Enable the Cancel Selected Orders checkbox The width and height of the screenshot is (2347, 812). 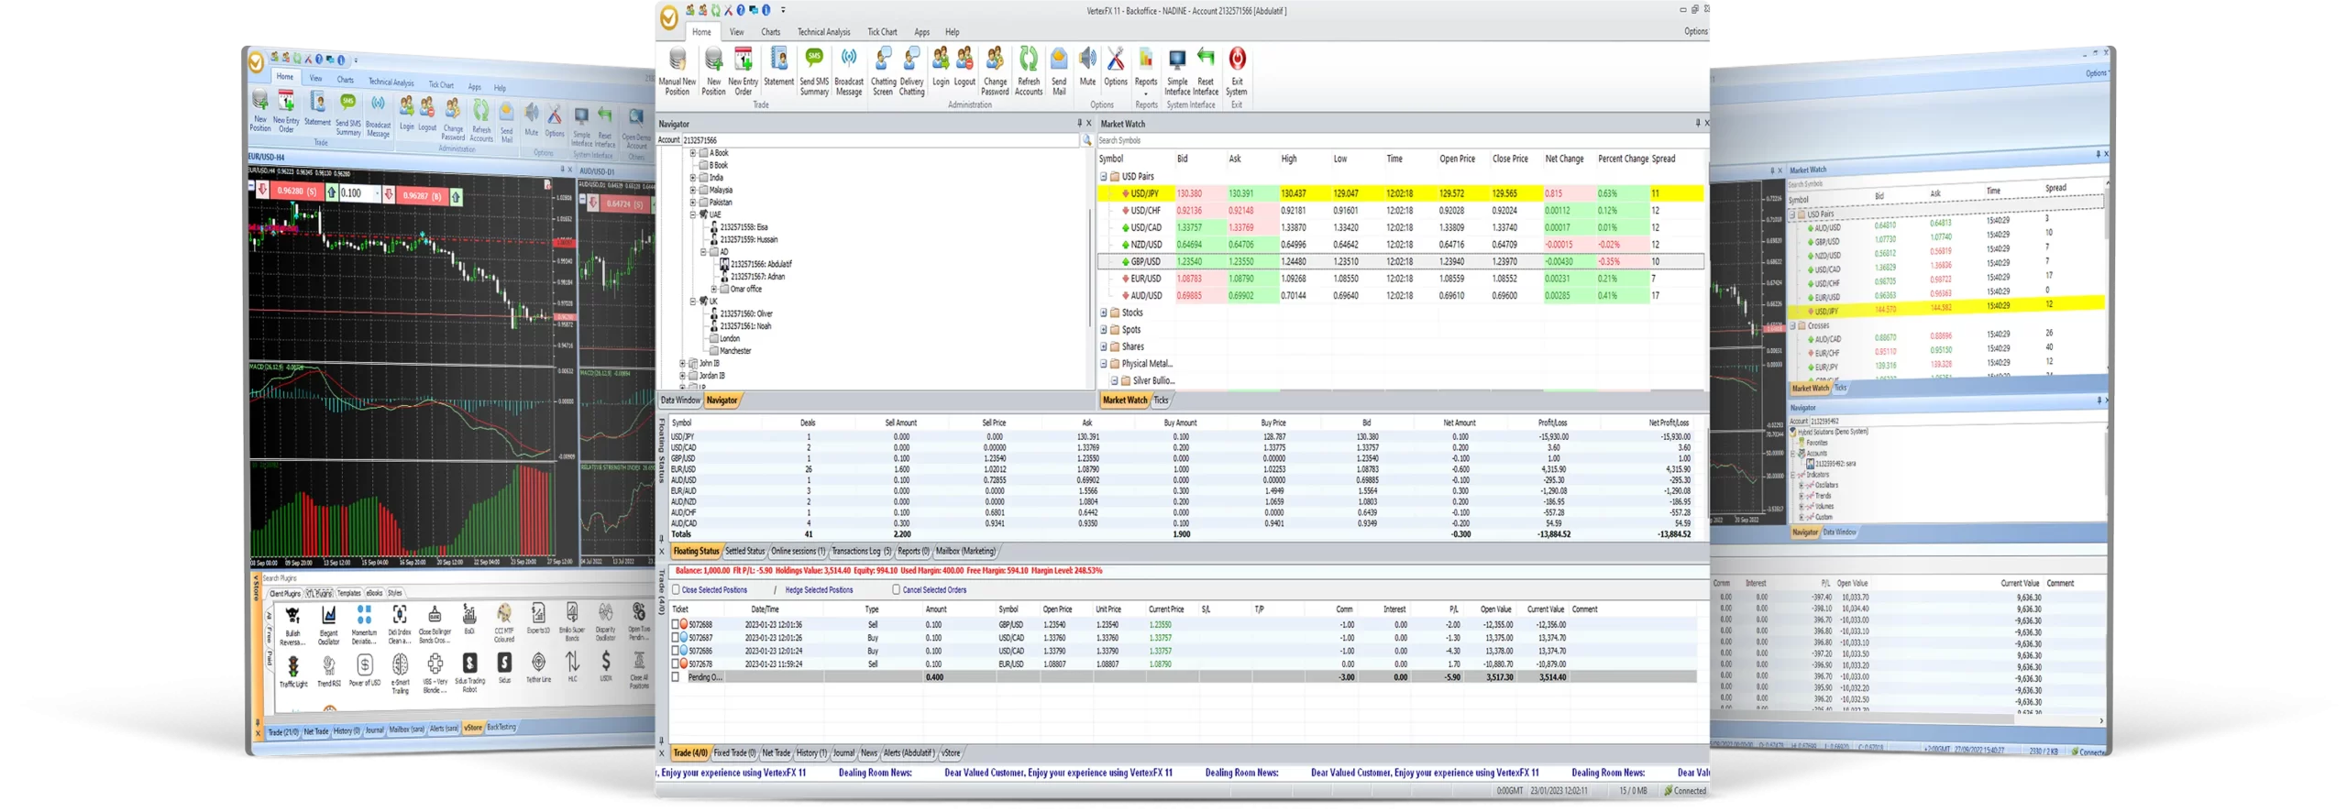pyautogui.click(x=897, y=590)
